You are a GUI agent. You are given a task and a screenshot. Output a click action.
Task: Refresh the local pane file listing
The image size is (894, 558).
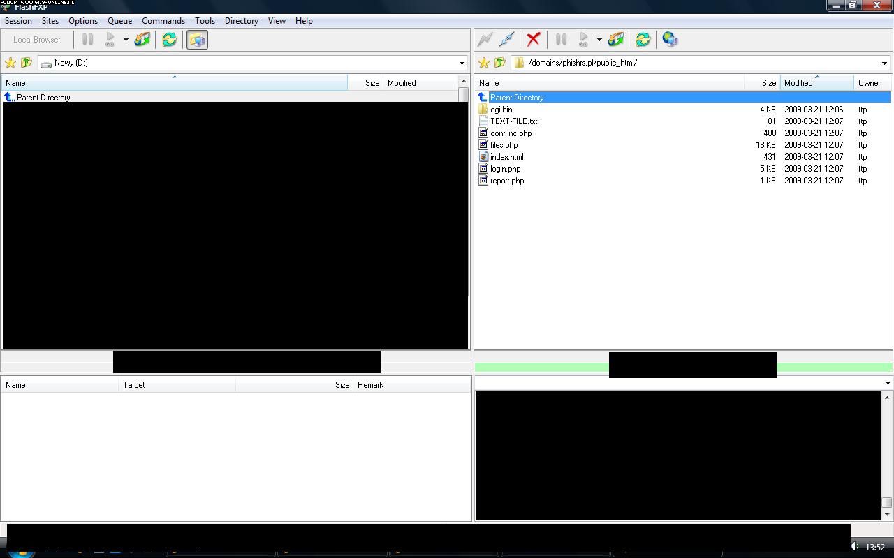[169, 40]
